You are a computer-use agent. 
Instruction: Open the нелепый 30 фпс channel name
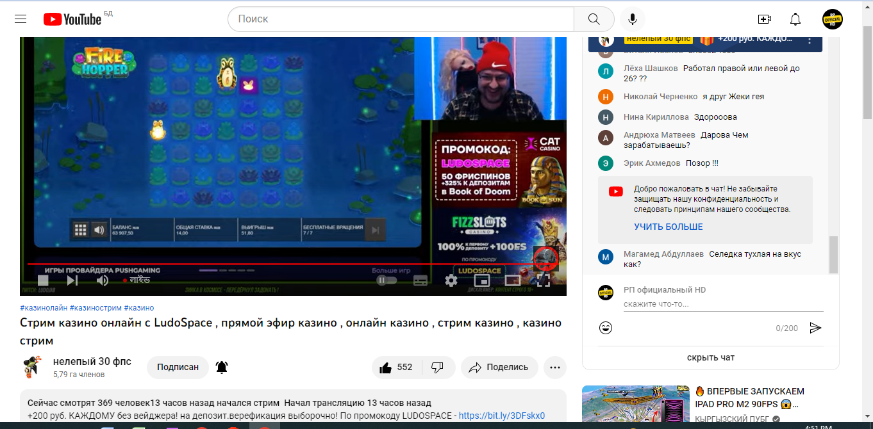pyautogui.click(x=92, y=361)
